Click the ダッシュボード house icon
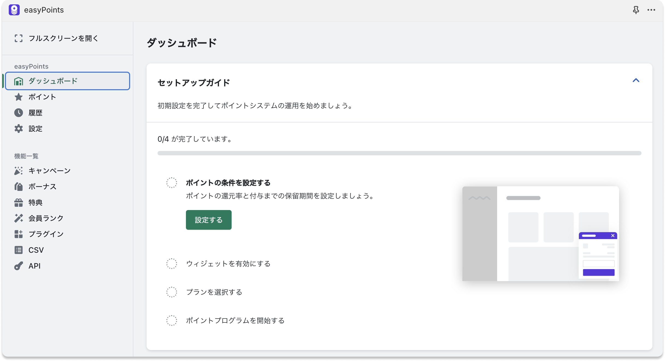This screenshot has width=665, height=361. pyautogui.click(x=19, y=81)
